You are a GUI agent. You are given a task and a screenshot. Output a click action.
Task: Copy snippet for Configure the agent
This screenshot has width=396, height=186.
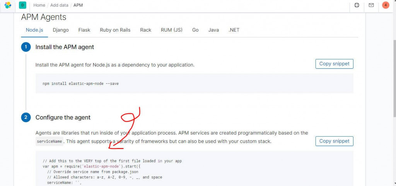pyautogui.click(x=334, y=141)
